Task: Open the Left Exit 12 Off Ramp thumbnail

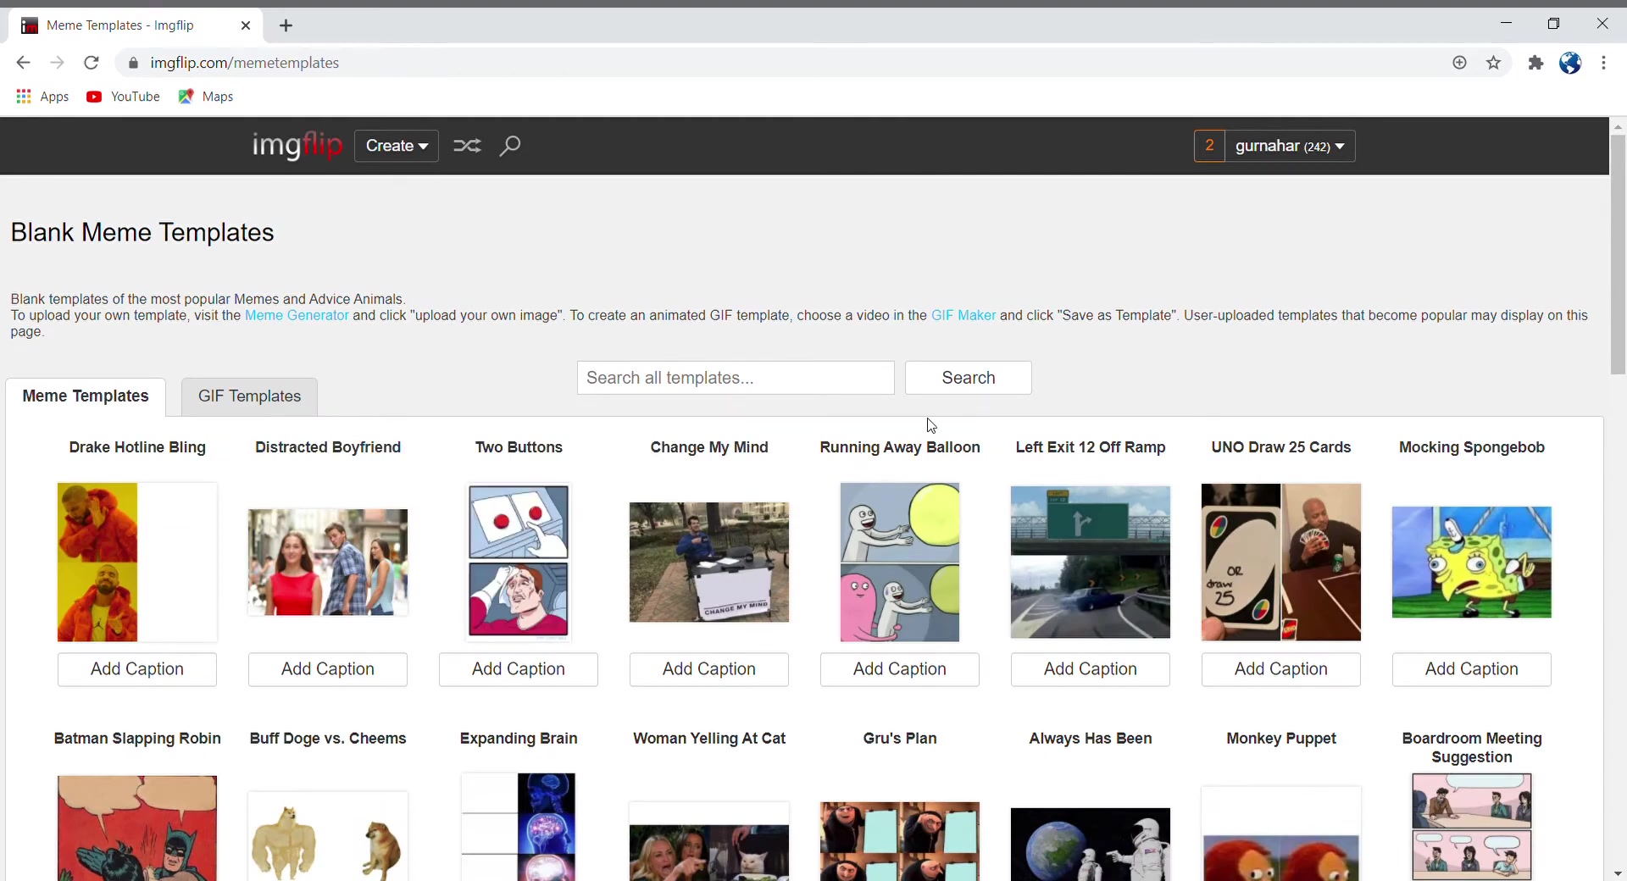Action: coord(1091,562)
